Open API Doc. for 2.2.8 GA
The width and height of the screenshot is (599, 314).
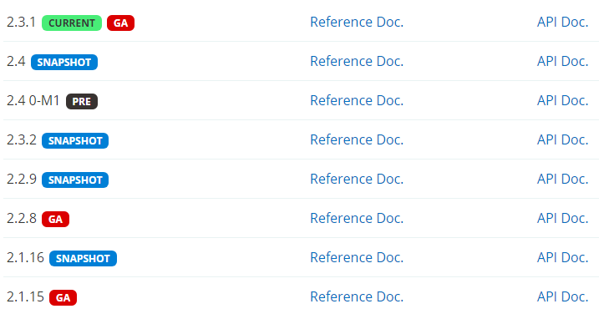562,219
